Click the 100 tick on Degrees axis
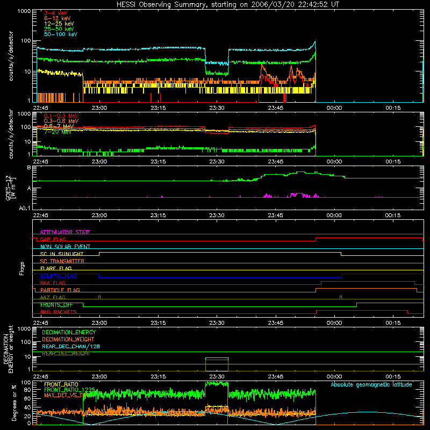 [26, 383]
